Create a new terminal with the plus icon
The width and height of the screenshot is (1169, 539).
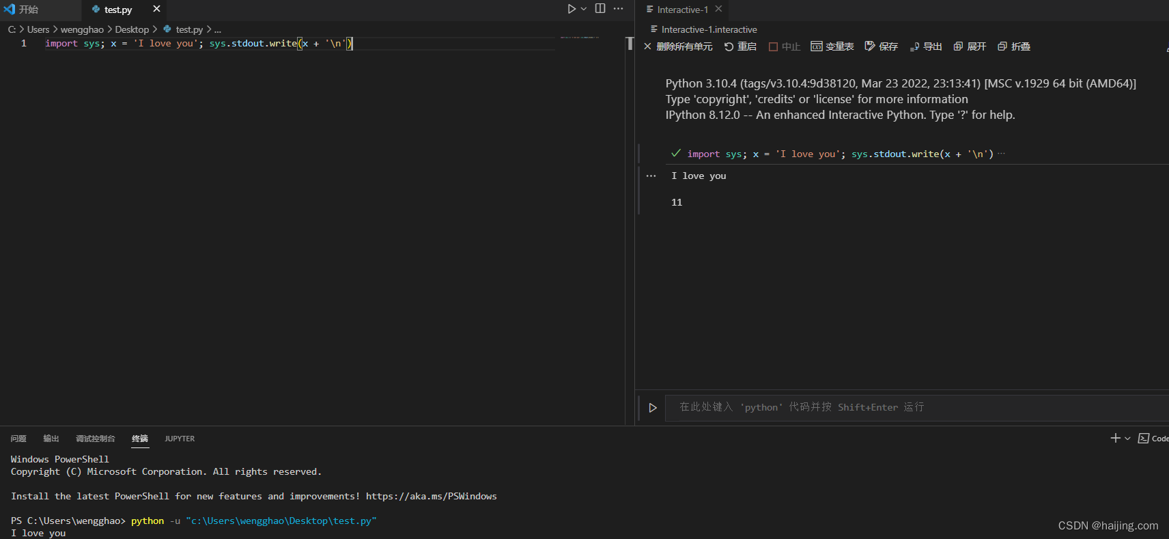click(x=1116, y=438)
